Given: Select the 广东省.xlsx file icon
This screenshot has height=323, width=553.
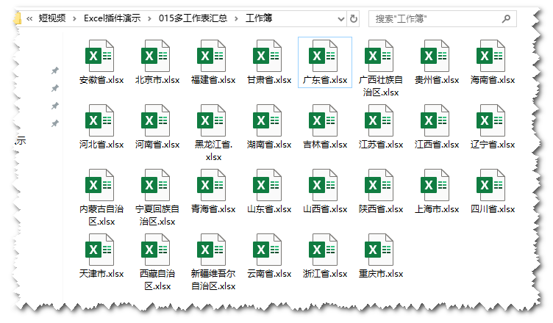Looking at the screenshot, I should [323, 56].
